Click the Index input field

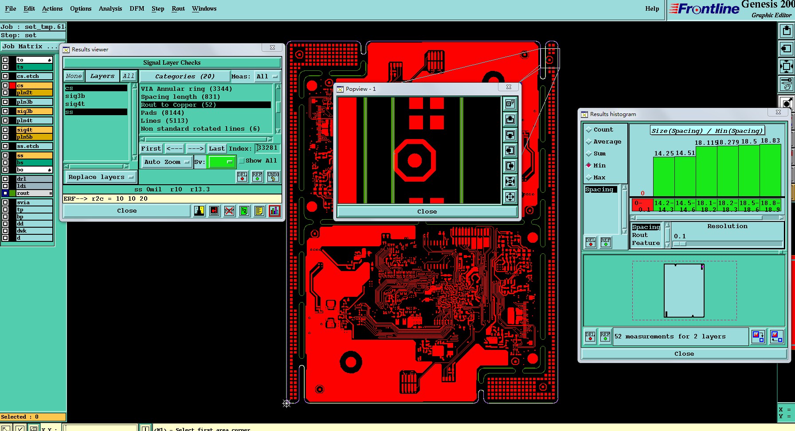point(267,148)
